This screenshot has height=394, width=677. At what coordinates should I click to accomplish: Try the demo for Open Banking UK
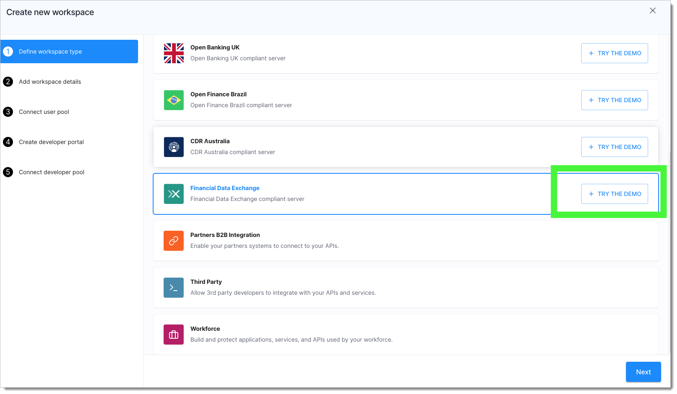tap(614, 53)
